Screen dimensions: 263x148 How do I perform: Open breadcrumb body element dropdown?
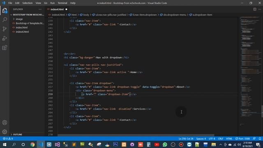click(84, 15)
